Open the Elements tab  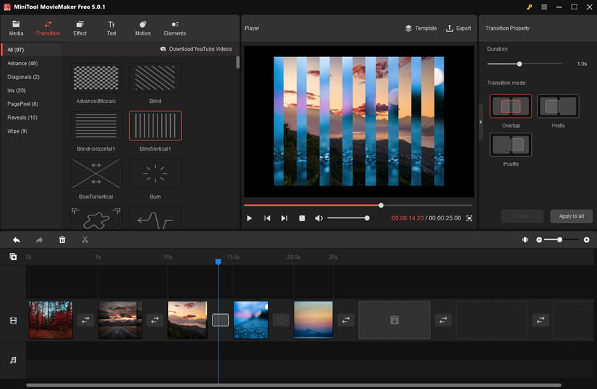click(175, 28)
